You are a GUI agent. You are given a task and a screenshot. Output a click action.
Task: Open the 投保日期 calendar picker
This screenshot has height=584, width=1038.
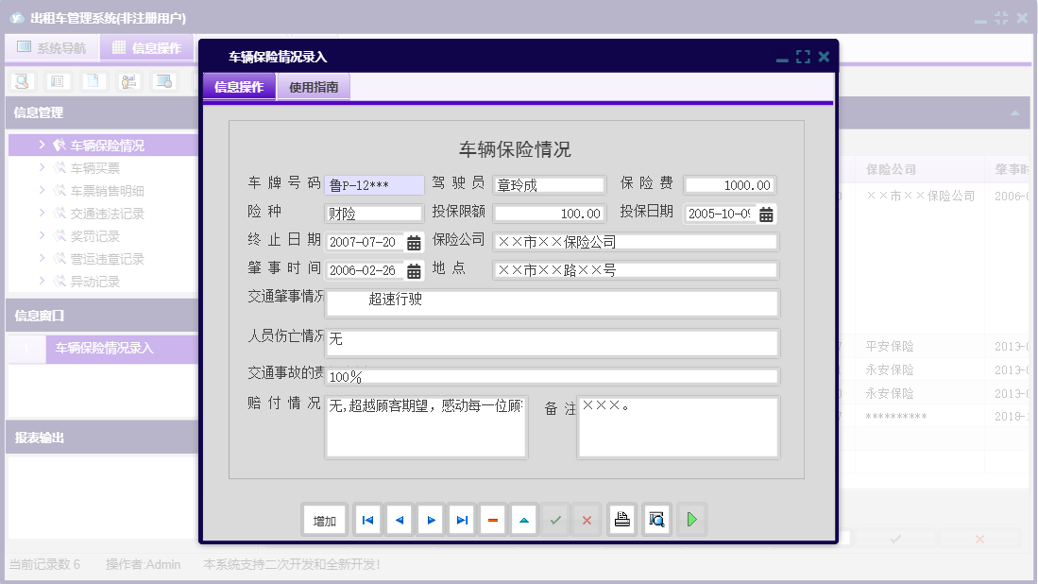click(765, 213)
